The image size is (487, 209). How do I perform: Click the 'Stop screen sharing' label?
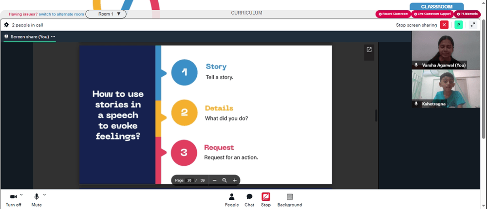click(416, 25)
